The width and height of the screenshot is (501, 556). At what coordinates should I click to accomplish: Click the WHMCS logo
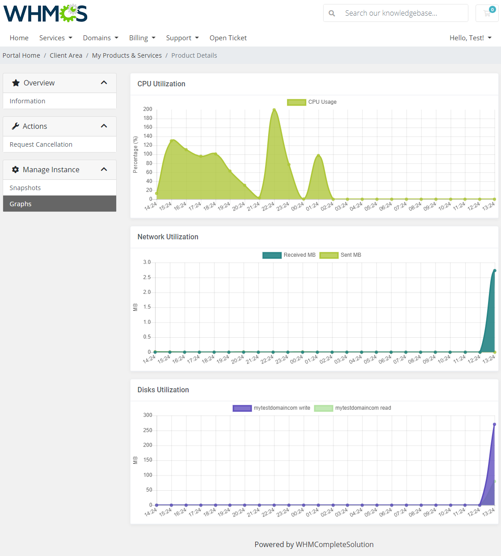point(46,13)
